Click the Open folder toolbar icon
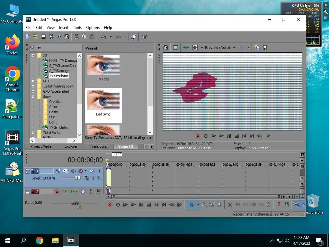The height and width of the screenshot is (247, 329). tap(35, 37)
